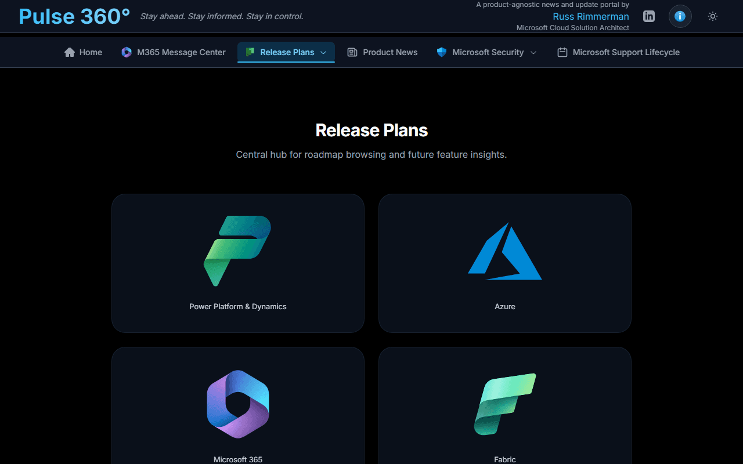Viewport: 743px width, 464px height.
Task: Open Russ Rimmerman author link
Action: [x=591, y=16]
